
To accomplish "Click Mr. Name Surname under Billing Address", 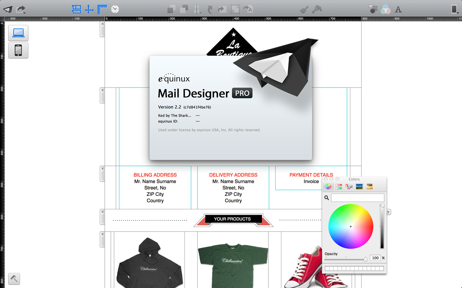I will pyautogui.click(x=155, y=181).
